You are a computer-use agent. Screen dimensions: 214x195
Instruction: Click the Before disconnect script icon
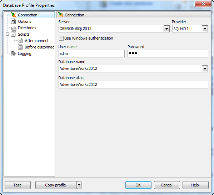pos(20,47)
